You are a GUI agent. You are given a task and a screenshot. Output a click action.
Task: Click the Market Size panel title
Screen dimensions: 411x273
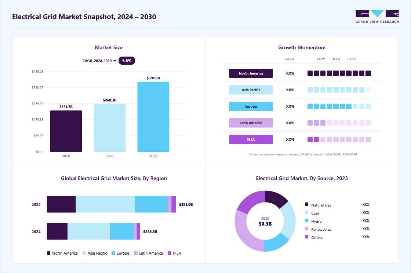tap(109, 47)
